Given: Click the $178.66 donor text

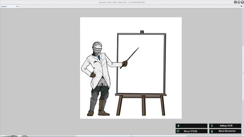Looking at the screenshot, I should point(191,131).
